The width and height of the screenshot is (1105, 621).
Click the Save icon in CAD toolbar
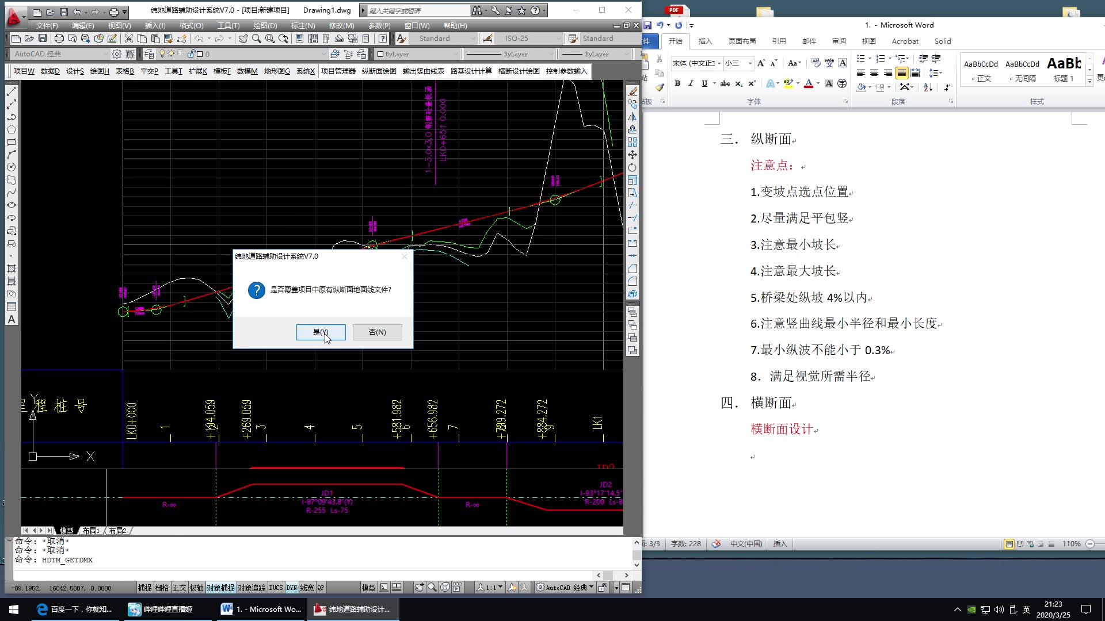coord(42,39)
